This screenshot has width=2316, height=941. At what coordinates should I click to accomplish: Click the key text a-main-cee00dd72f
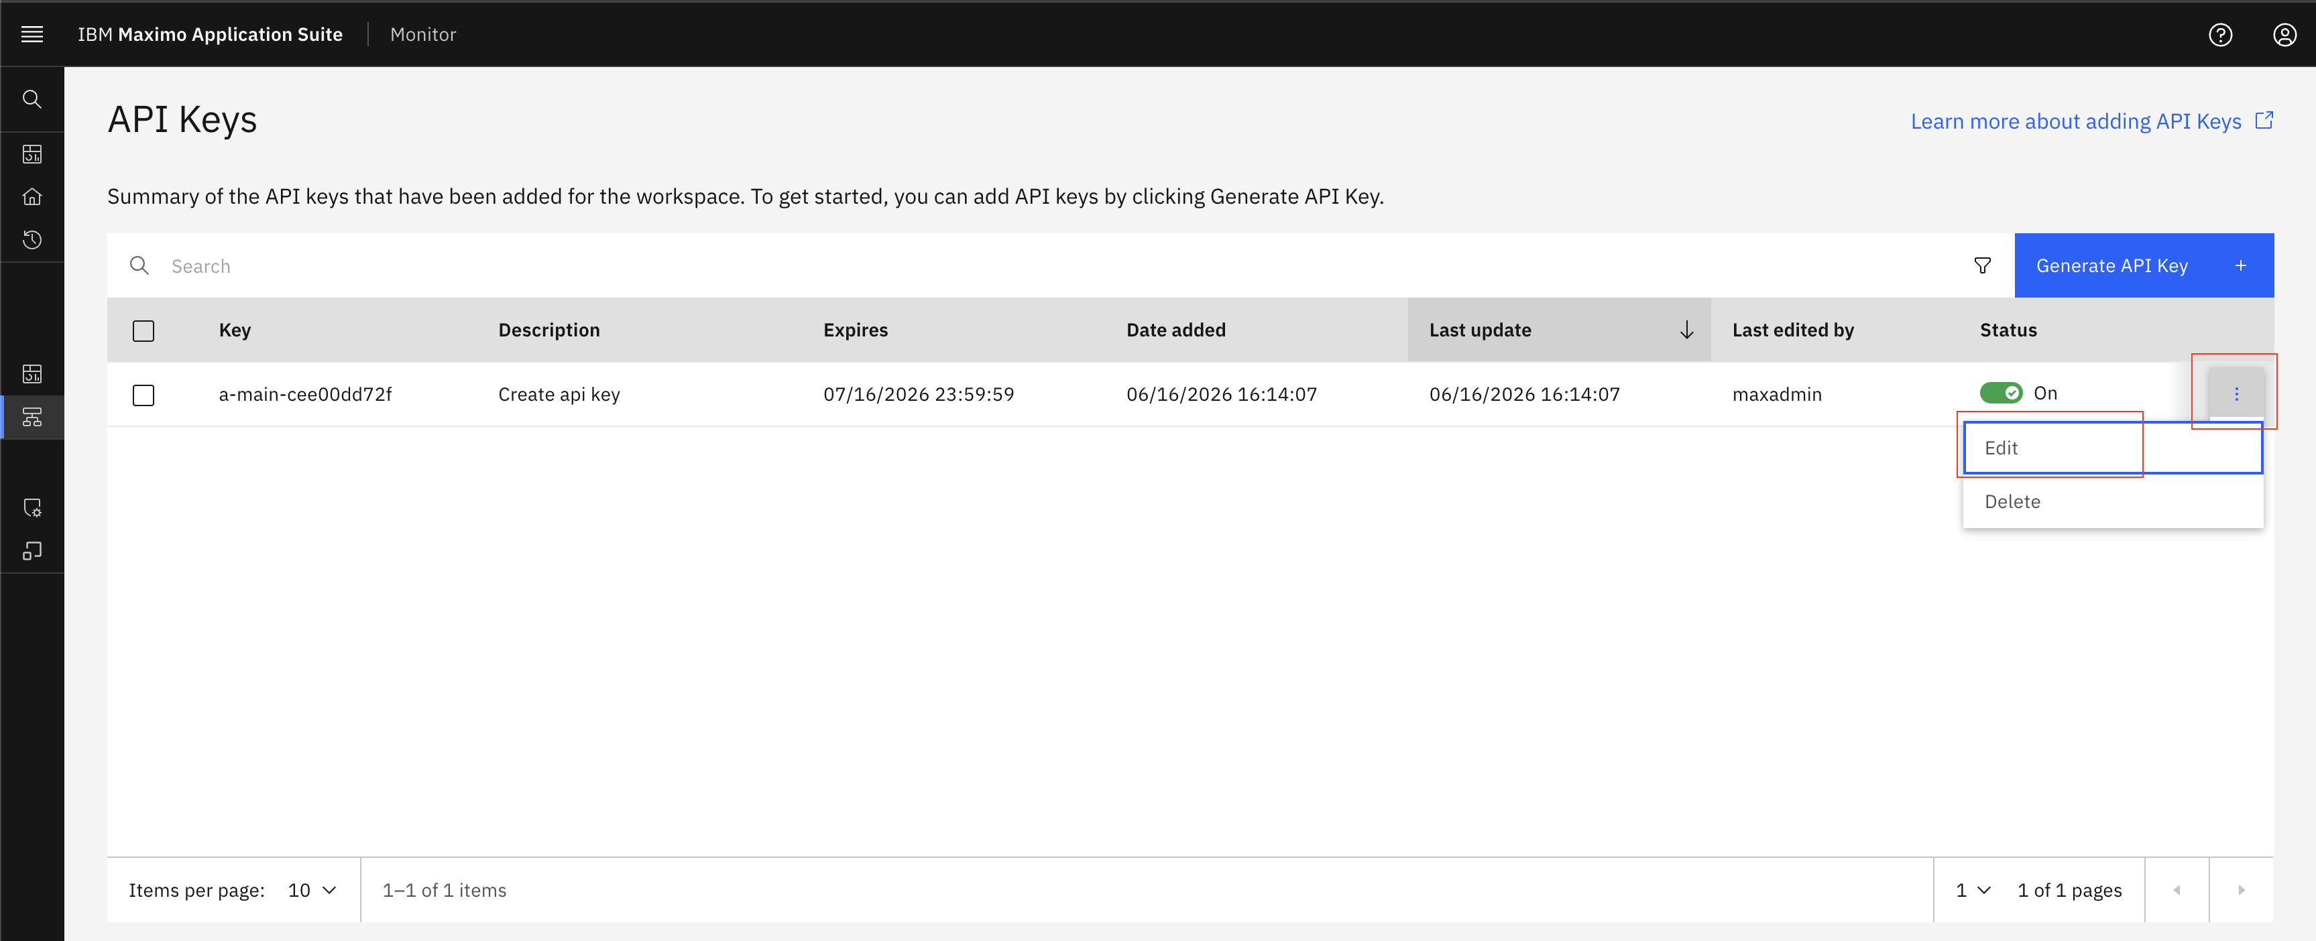point(305,393)
